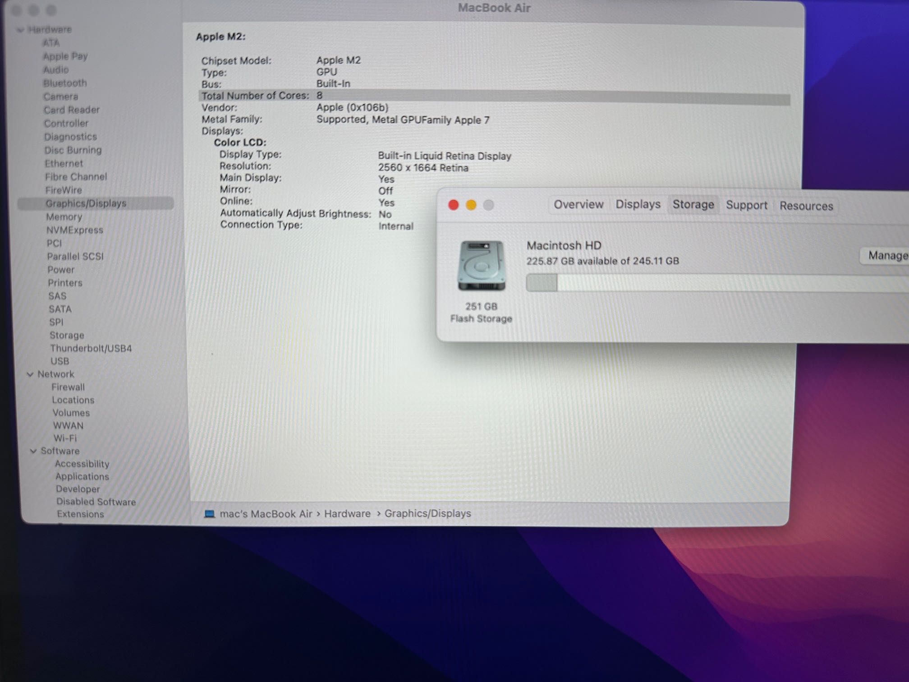Select Fibre Channel entry
Screen dimensions: 909x682
click(x=76, y=177)
